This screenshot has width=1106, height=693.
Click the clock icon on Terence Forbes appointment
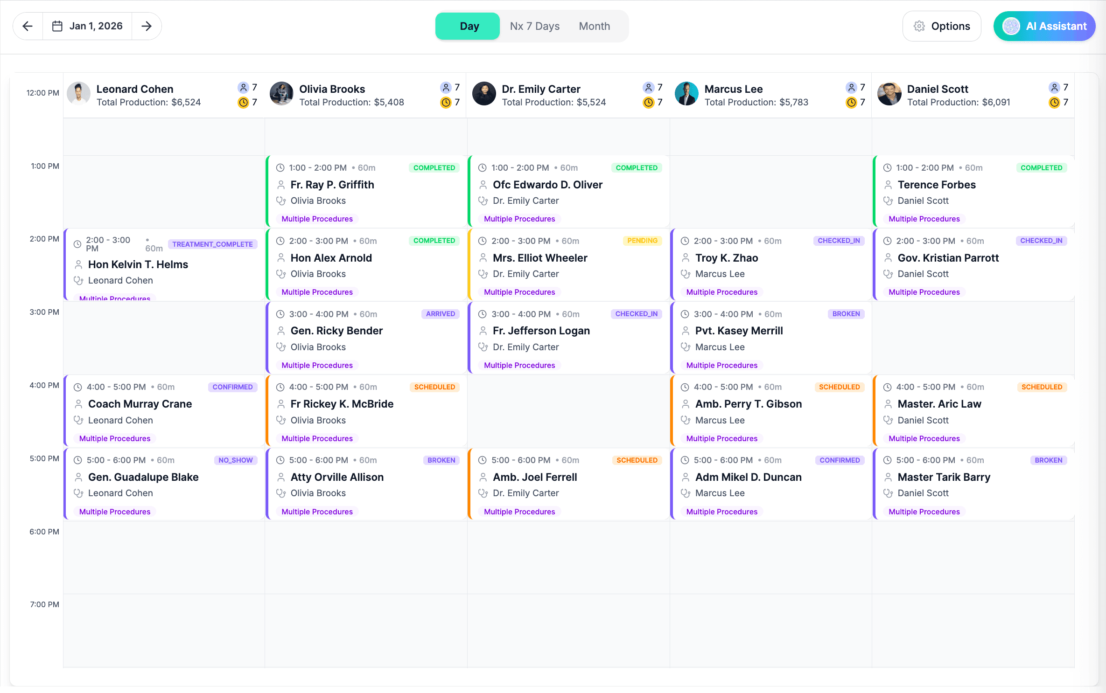[x=887, y=167]
